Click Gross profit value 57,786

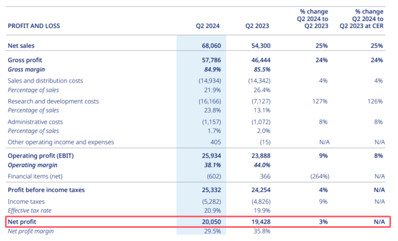coord(211,60)
